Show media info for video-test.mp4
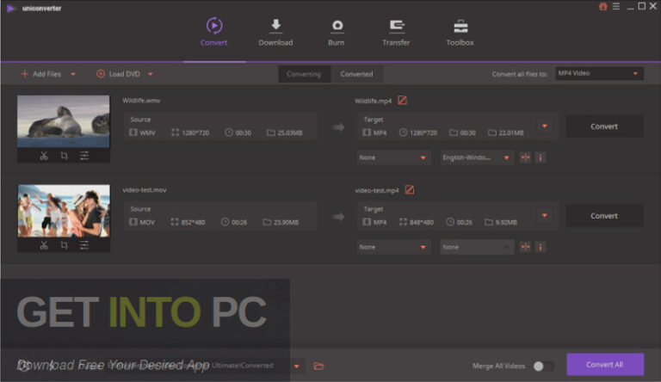Screen dimensions: 661x382 tap(541, 247)
